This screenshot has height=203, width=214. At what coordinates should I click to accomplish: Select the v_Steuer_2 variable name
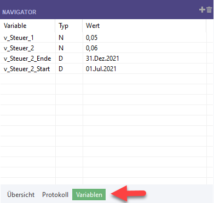pyautogui.click(x=19, y=48)
